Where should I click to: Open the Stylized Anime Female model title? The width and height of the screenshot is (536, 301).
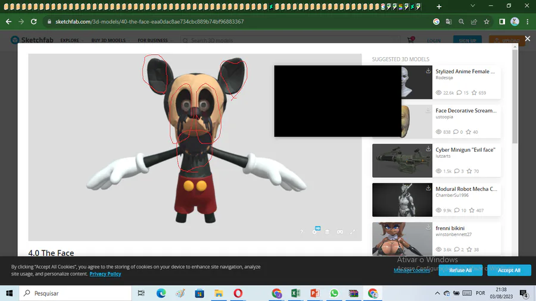[x=465, y=71]
